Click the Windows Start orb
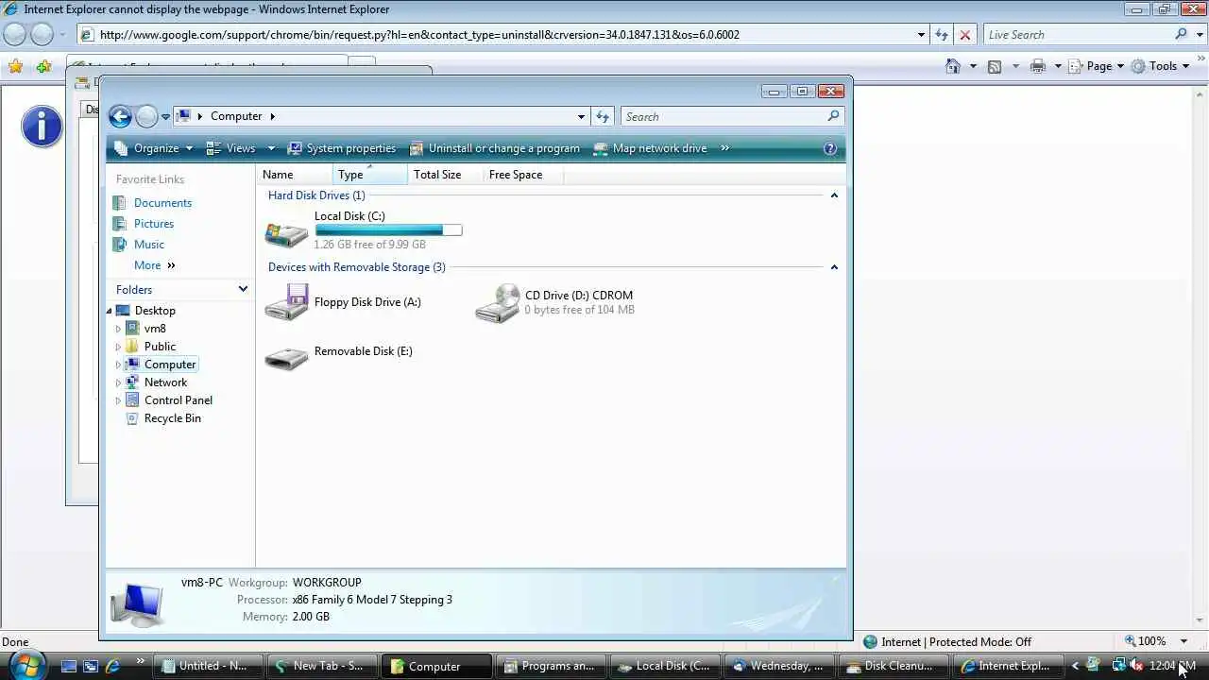Image resolution: width=1209 pixels, height=680 pixels. click(26, 664)
